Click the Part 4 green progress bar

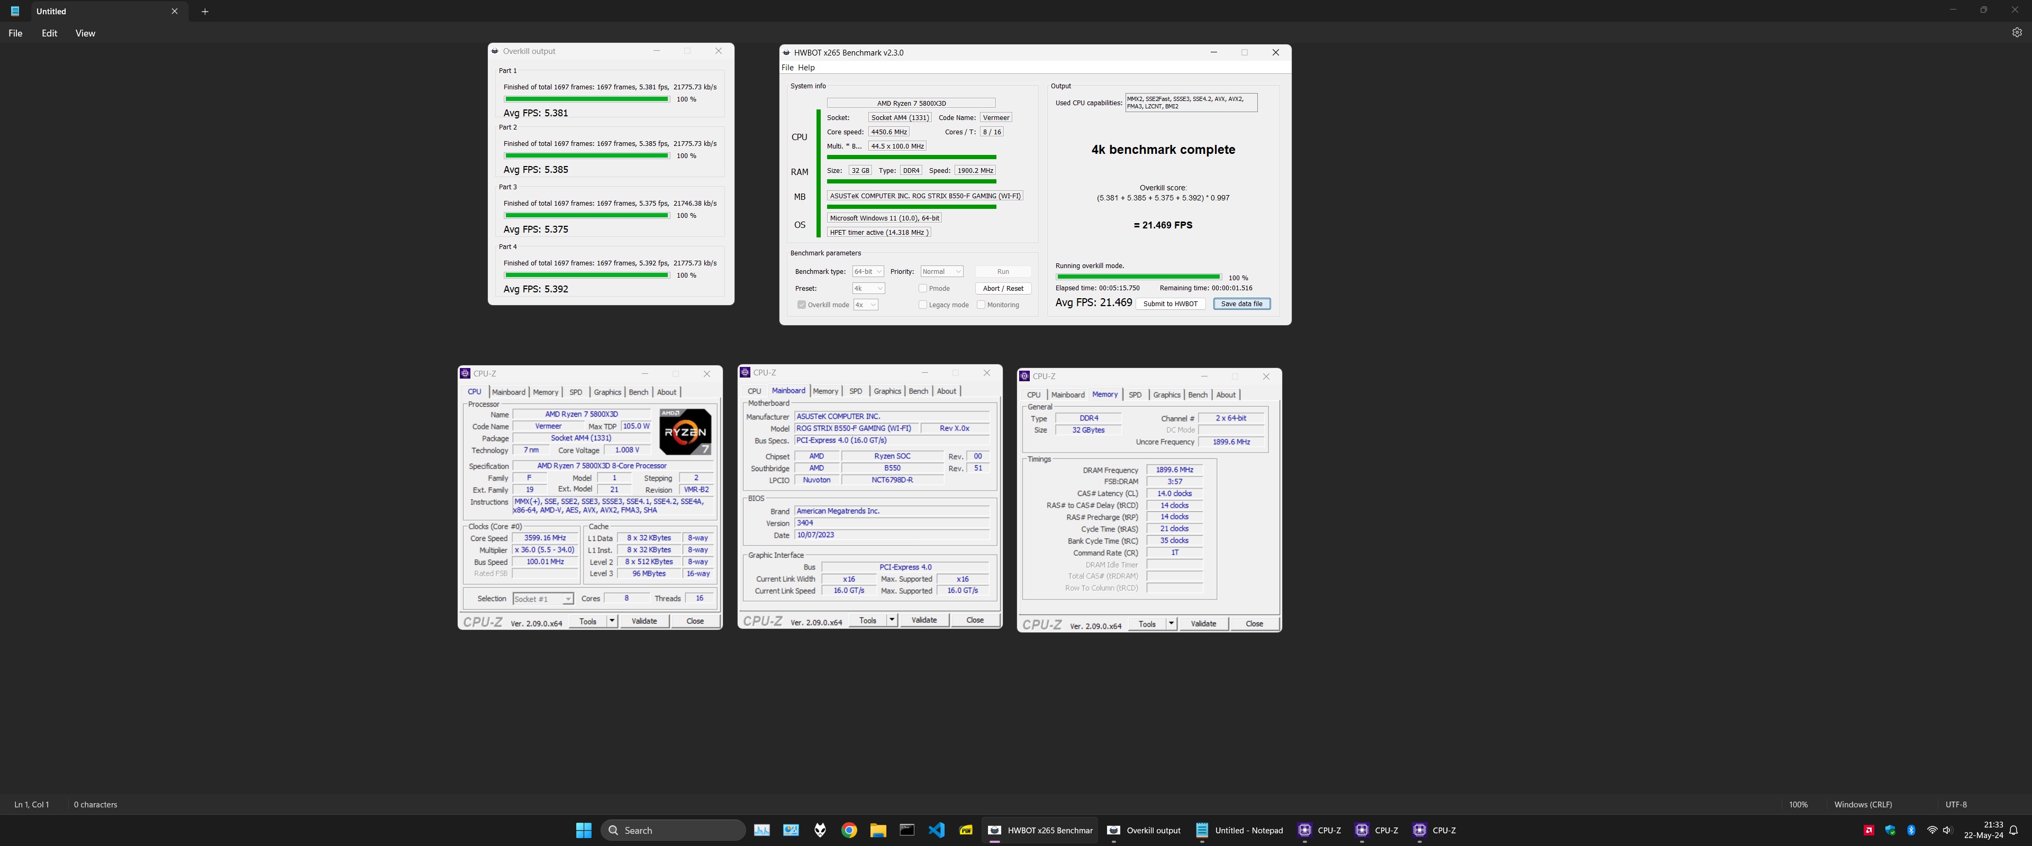pos(587,275)
